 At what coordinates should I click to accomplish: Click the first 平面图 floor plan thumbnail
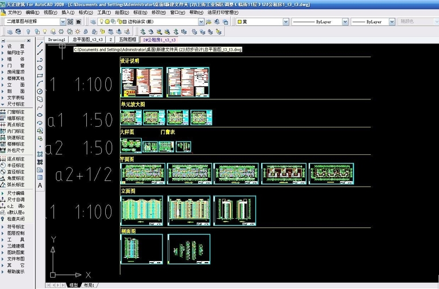[x=142, y=173]
